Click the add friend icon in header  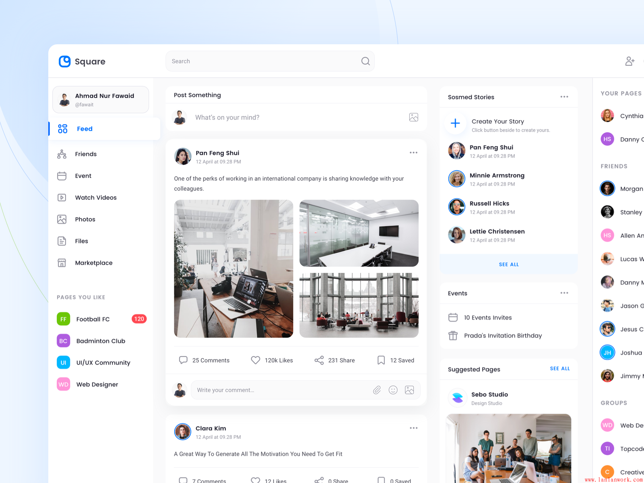630,61
